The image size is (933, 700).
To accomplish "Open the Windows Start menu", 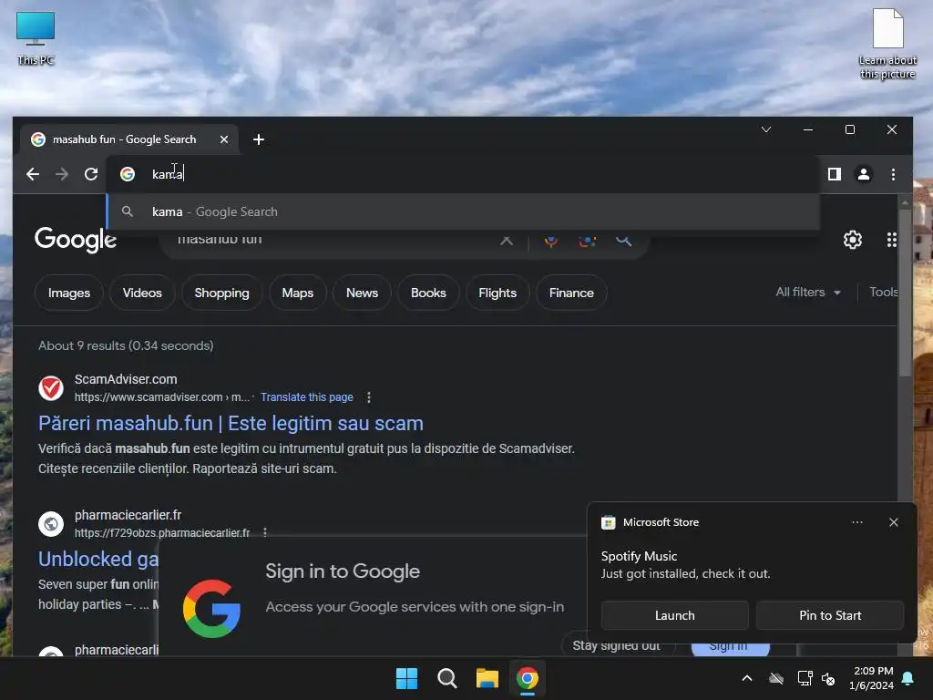I will click(407, 678).
